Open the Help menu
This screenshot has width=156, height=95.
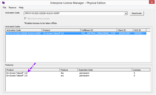[21, 7]
